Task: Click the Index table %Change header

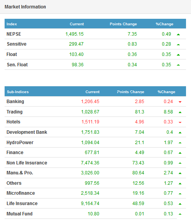Action: pos(165,24)
